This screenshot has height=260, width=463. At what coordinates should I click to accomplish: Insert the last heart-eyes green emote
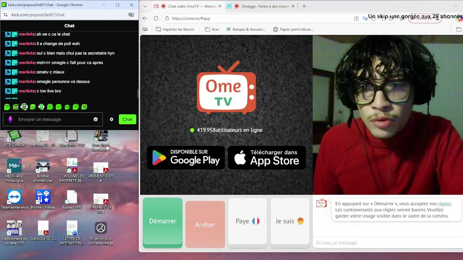pyautogui.click(x=84, y=107)
